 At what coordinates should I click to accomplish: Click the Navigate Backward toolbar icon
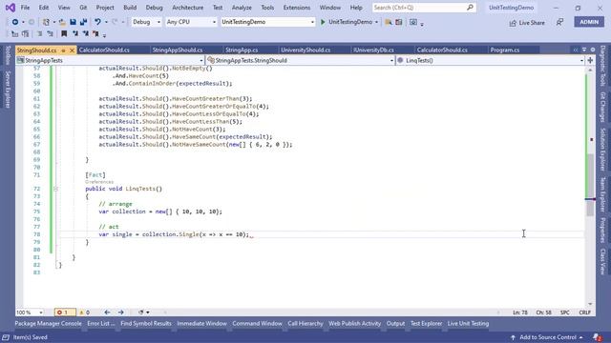[15, 22]
